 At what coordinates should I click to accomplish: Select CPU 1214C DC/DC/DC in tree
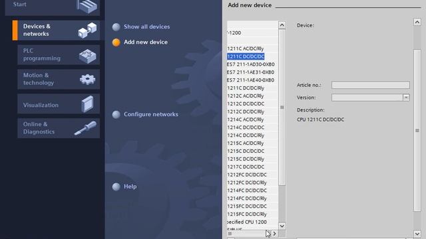click(246, 127)
